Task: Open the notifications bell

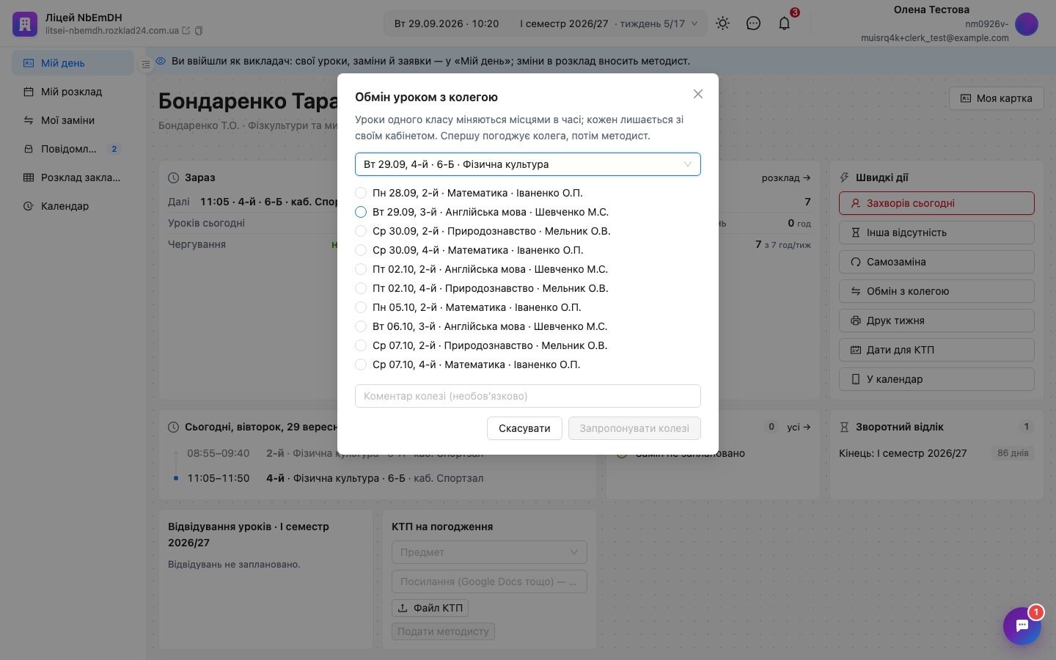Action: pyautogui.click(x=784, y=23)
